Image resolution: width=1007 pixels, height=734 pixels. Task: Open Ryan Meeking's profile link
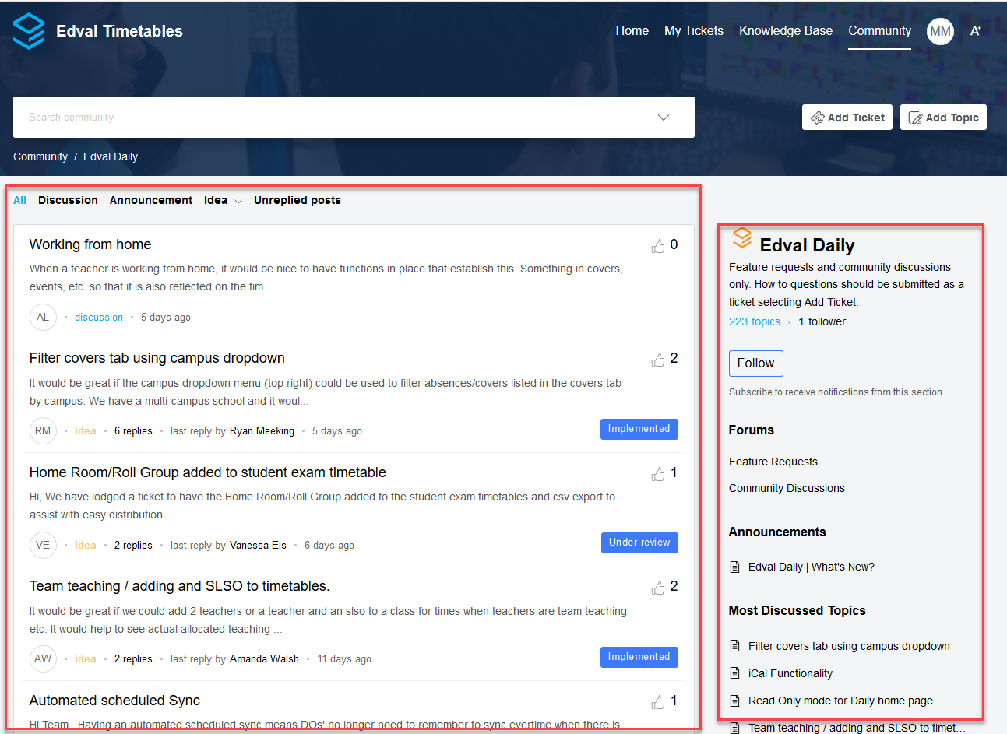pos(262,430)
